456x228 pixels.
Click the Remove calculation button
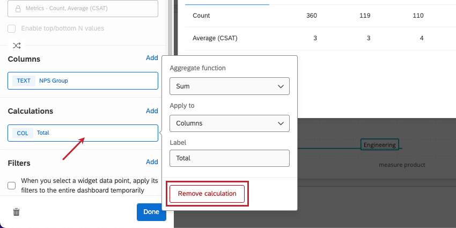[207, 194]
